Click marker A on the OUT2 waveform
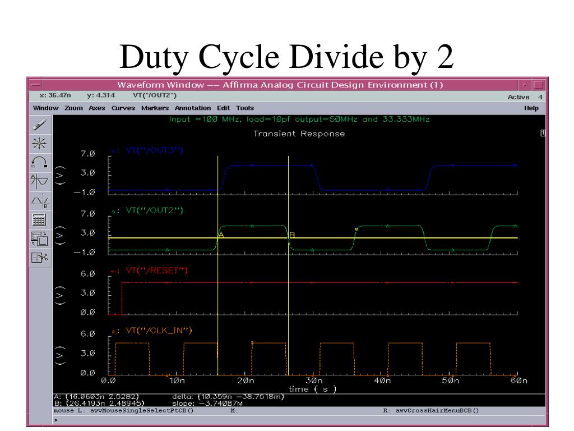Screen dimensions: 574x431 (x=221, y=235)
